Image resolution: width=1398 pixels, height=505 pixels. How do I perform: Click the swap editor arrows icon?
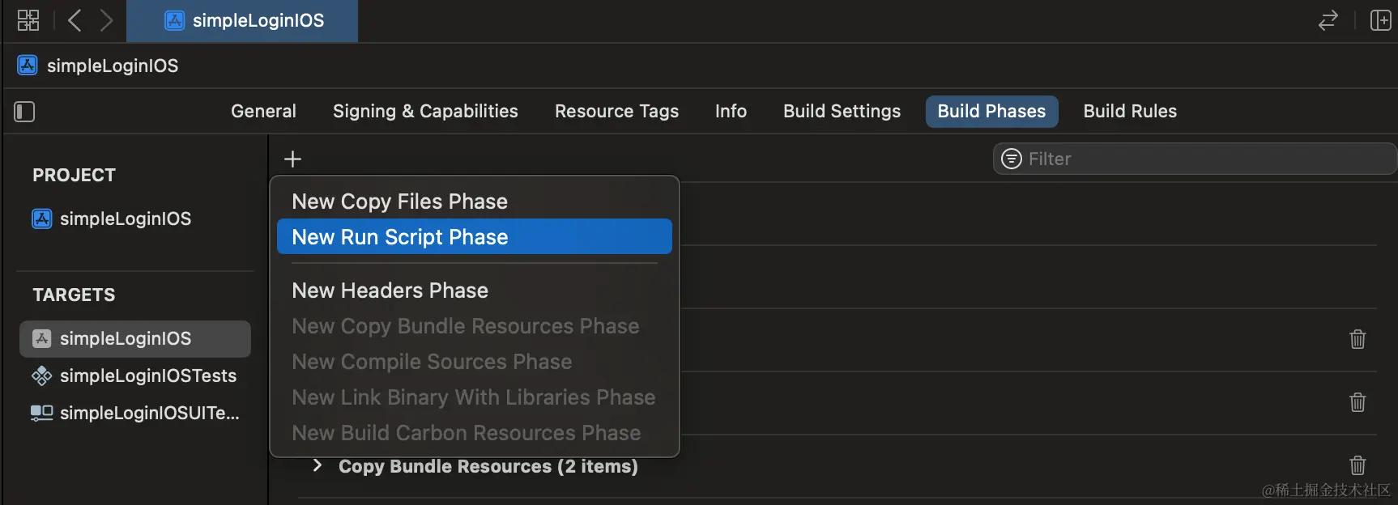(1328, 20)
